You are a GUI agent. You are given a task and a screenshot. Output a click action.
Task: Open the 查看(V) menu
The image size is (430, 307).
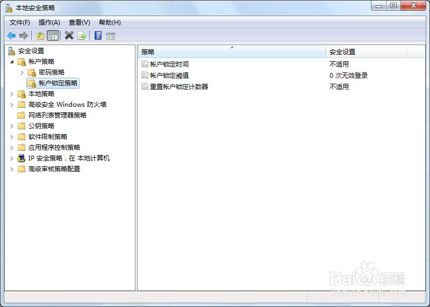pyautogui.click(x=79, y=23)
